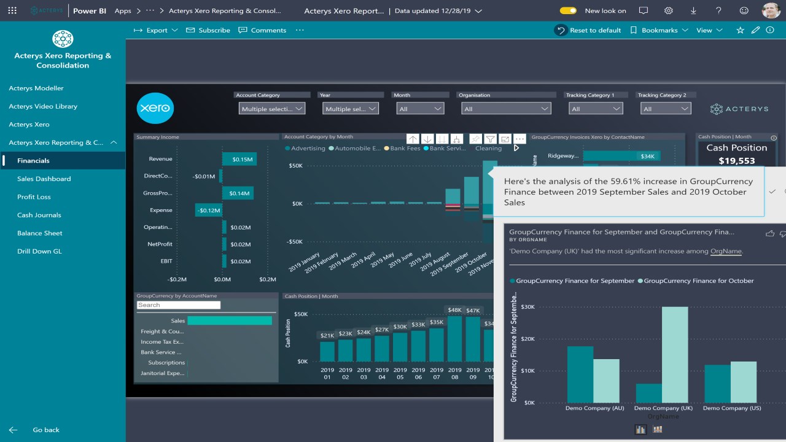Click the feedback smiley icon
Viewport: 786px width, 442px height.
[x=744, y=10]
